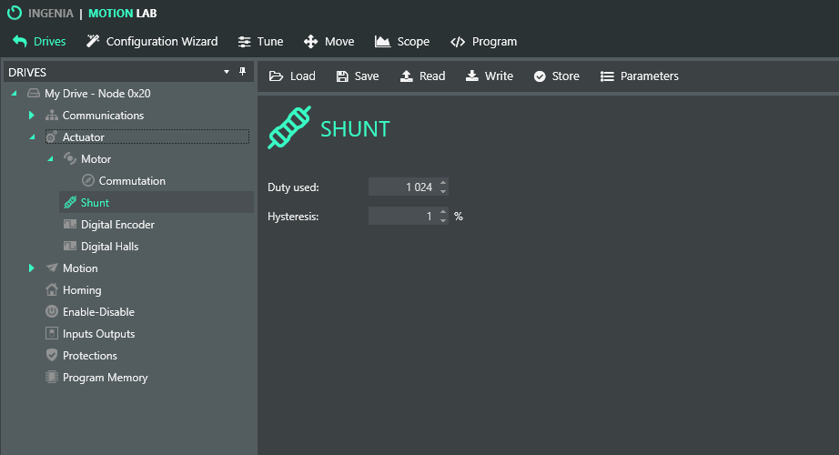Viewport: 839px width, 455px height.
Task: Open the Scope tab
Action: (x=401, y=42)
